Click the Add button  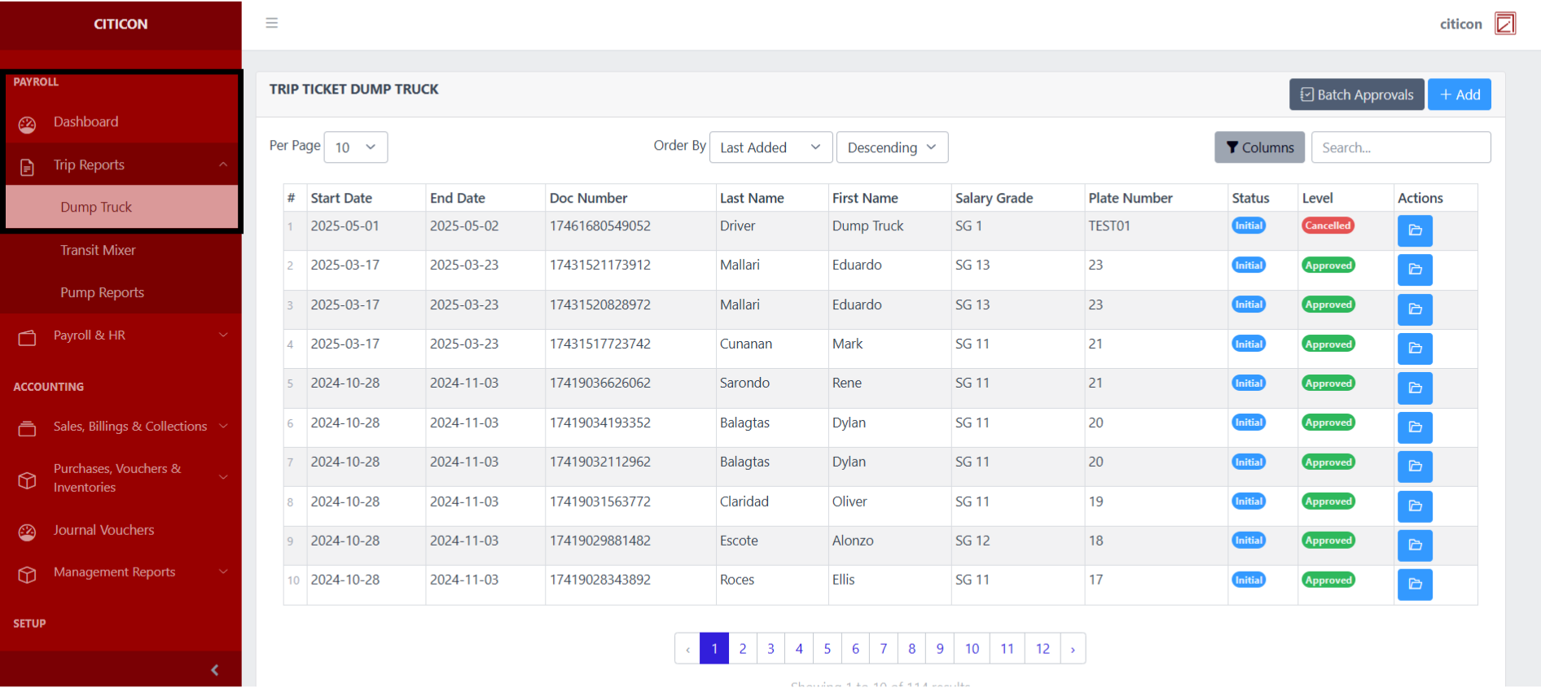click(1459, 94)
